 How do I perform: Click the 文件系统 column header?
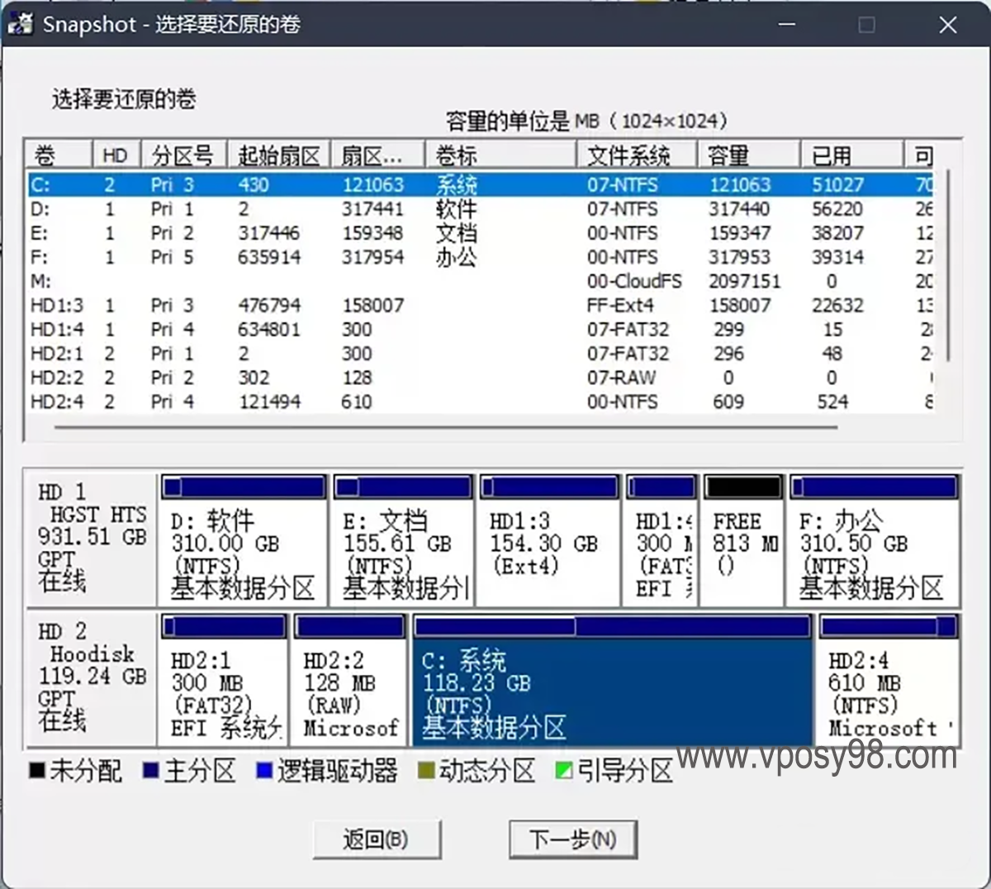(636, 155)
